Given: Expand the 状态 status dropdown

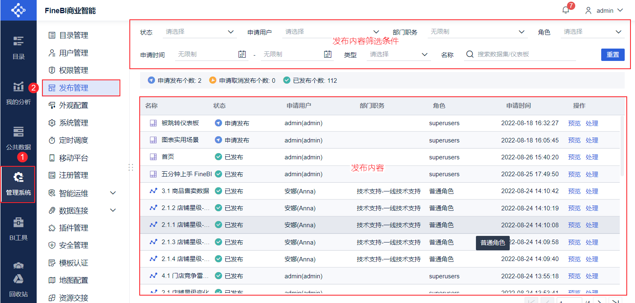Looking at the screenshot, I should [199, 32].
